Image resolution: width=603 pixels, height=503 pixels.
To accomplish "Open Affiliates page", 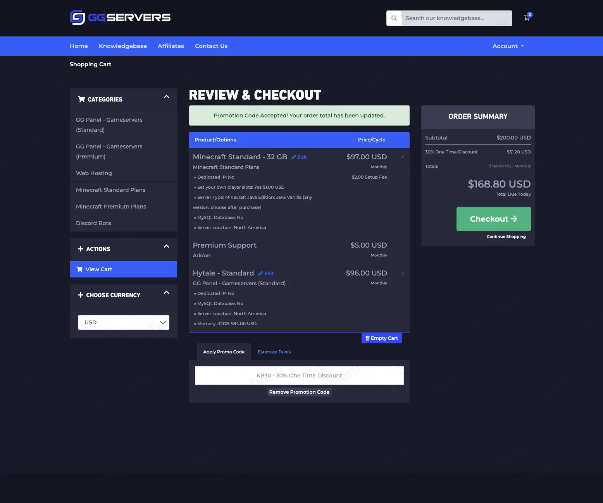I will point(171,46).
